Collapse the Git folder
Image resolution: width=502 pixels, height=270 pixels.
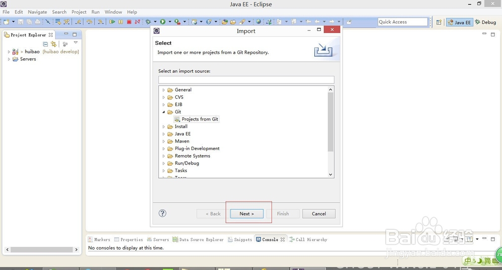point(164,112)
